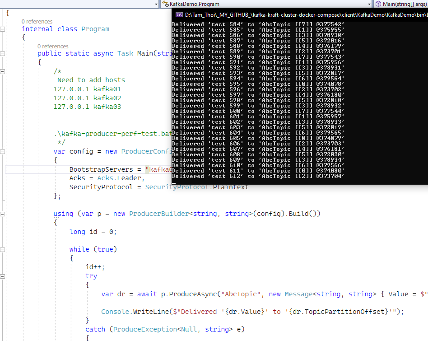Click the '127.0.0.1 kafka03' comment line
The height and width of the screenshot is (341, 428).
coord(87,107)
